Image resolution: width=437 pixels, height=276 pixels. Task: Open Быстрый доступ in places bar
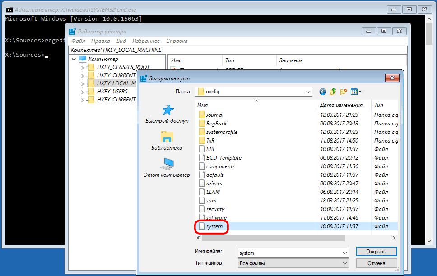[167, 114]
